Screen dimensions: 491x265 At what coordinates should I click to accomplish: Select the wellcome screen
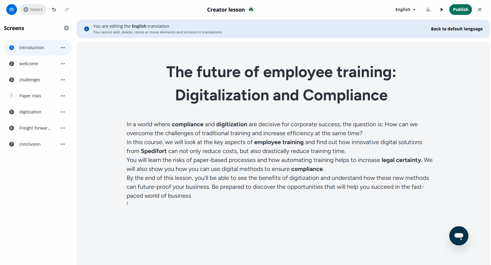point(38,64)
